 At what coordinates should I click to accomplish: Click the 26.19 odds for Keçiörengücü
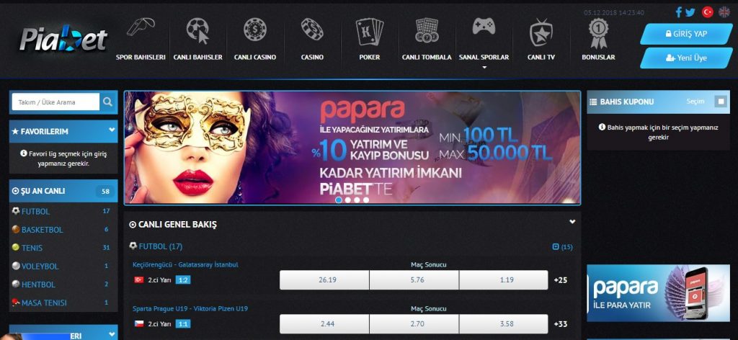point(324,279)
